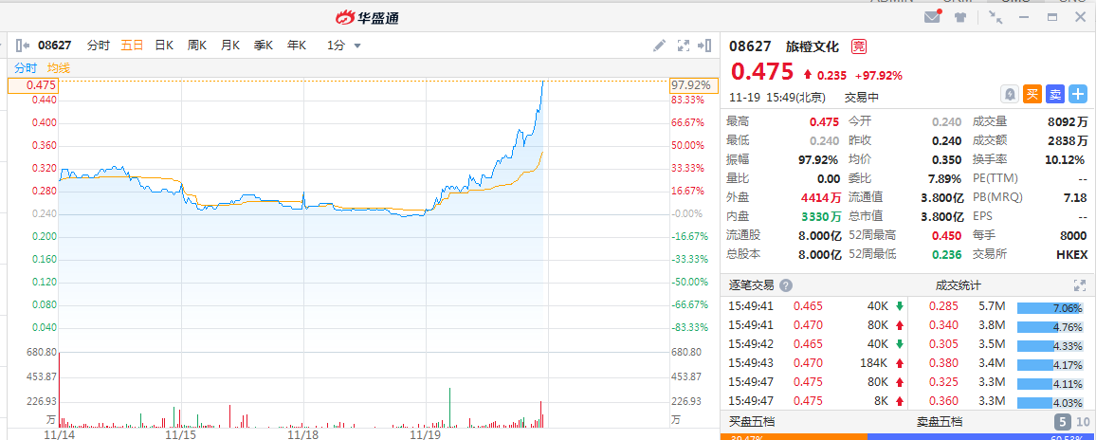
Task: Switch to the 周K chart tab
Action: pos(196,46)
